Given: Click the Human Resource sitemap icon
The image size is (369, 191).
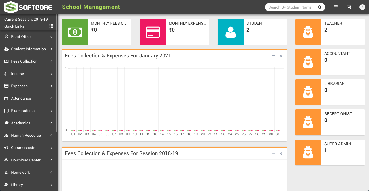Looking at the screenshot, I should [6, 135].
